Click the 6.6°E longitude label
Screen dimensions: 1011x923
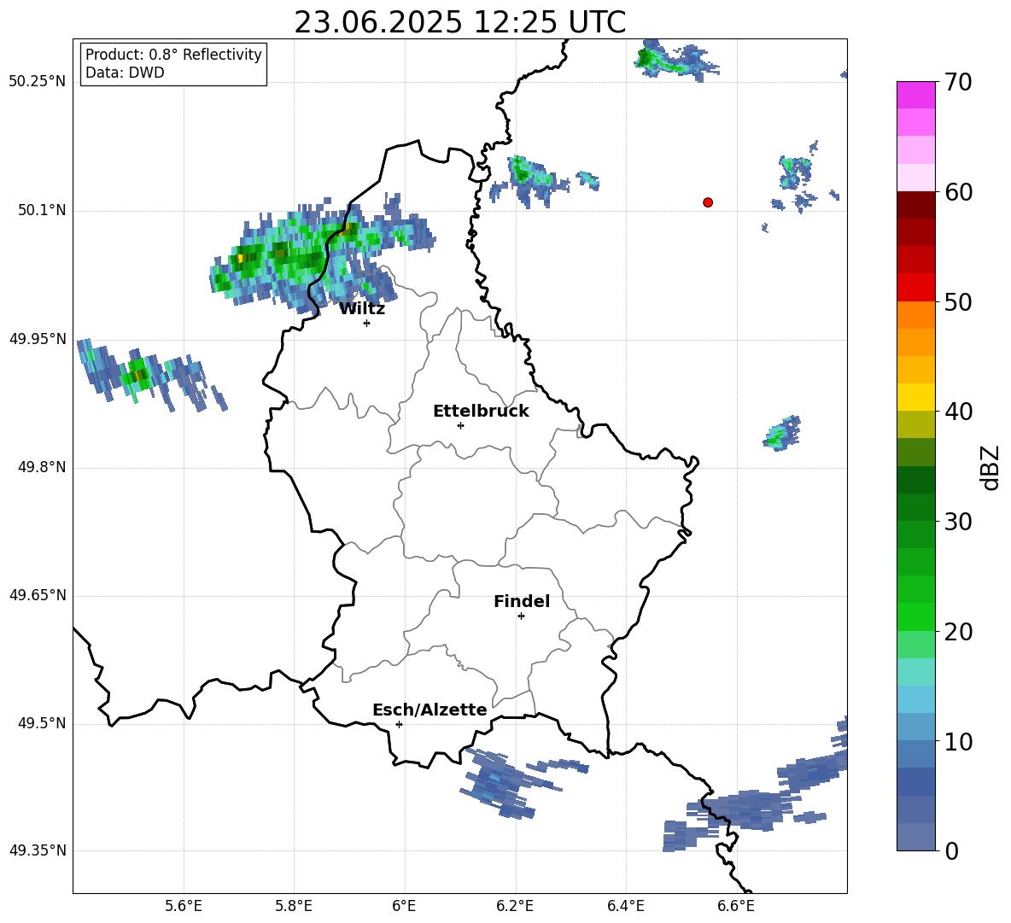pyautogui.click(x=736, y=906)
